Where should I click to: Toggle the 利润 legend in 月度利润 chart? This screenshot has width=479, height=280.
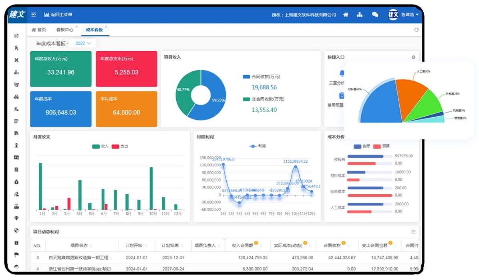tap(258, 147)
